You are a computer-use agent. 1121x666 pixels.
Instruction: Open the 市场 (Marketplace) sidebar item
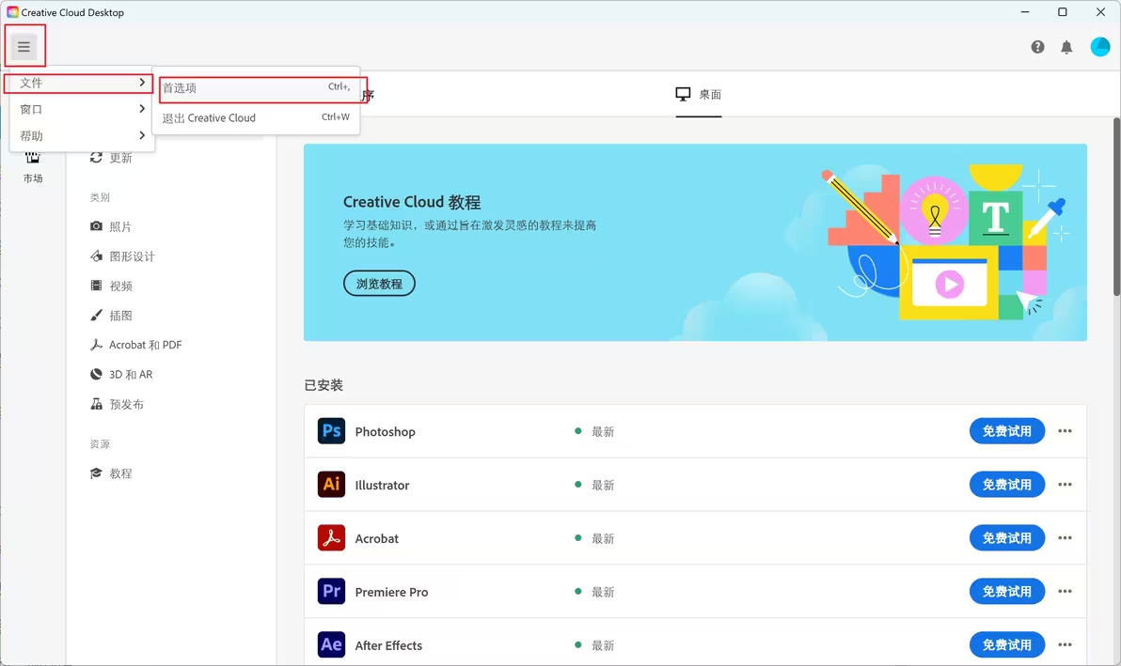click(x=33, y=169)
